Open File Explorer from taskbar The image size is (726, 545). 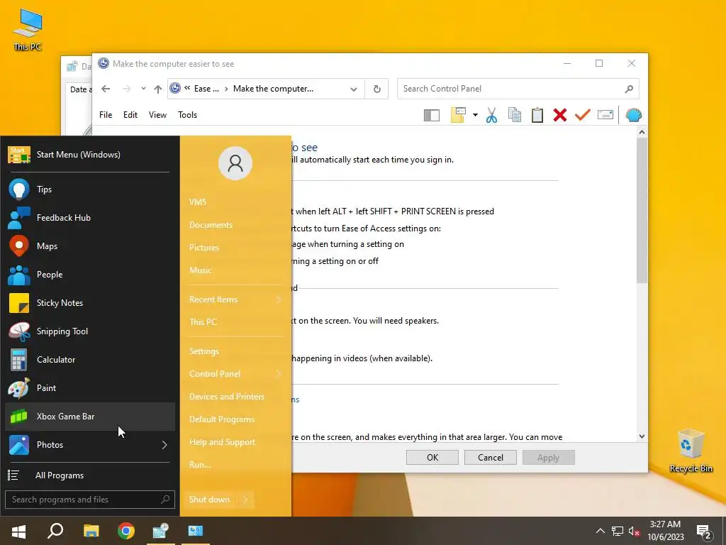point(91,531)
